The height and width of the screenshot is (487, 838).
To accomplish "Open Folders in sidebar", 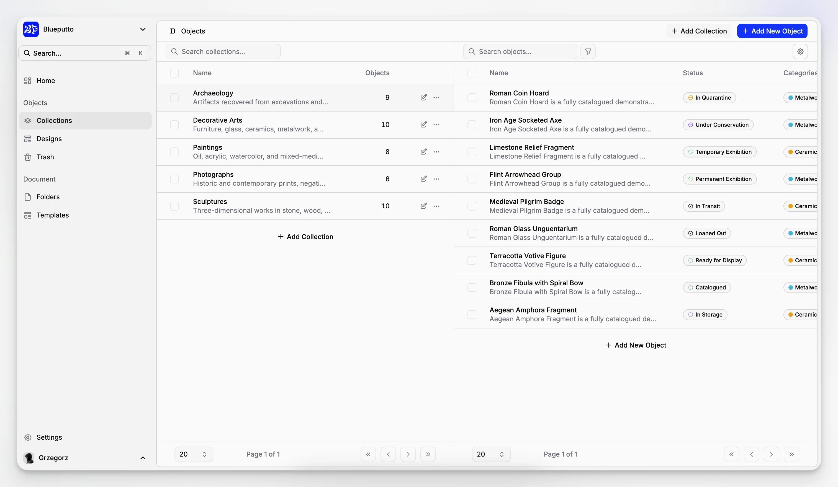I will click(85, 197).
